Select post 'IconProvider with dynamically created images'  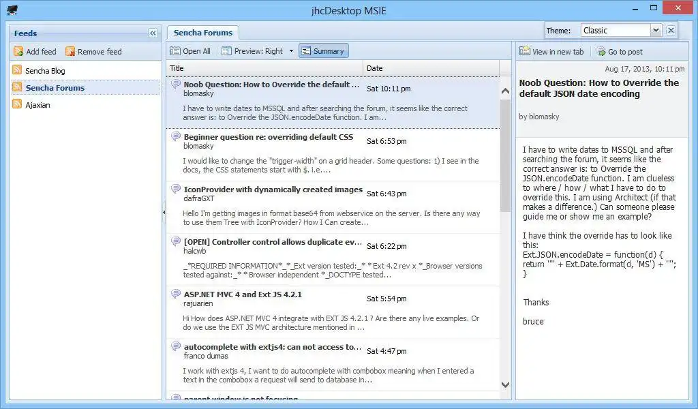tap(273, 190)
